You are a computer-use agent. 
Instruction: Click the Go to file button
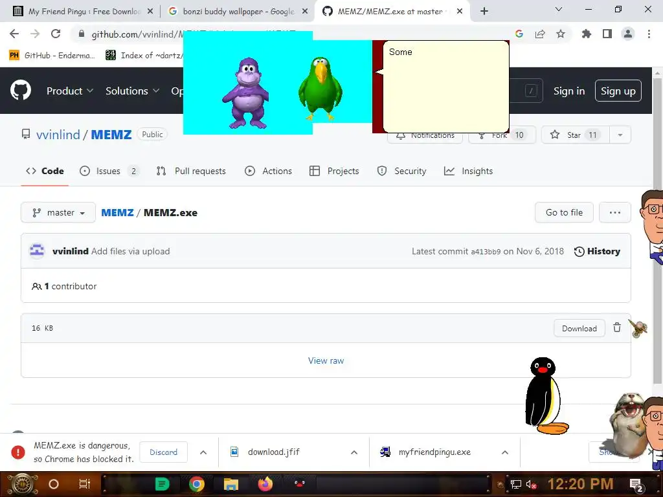point(564,212)
